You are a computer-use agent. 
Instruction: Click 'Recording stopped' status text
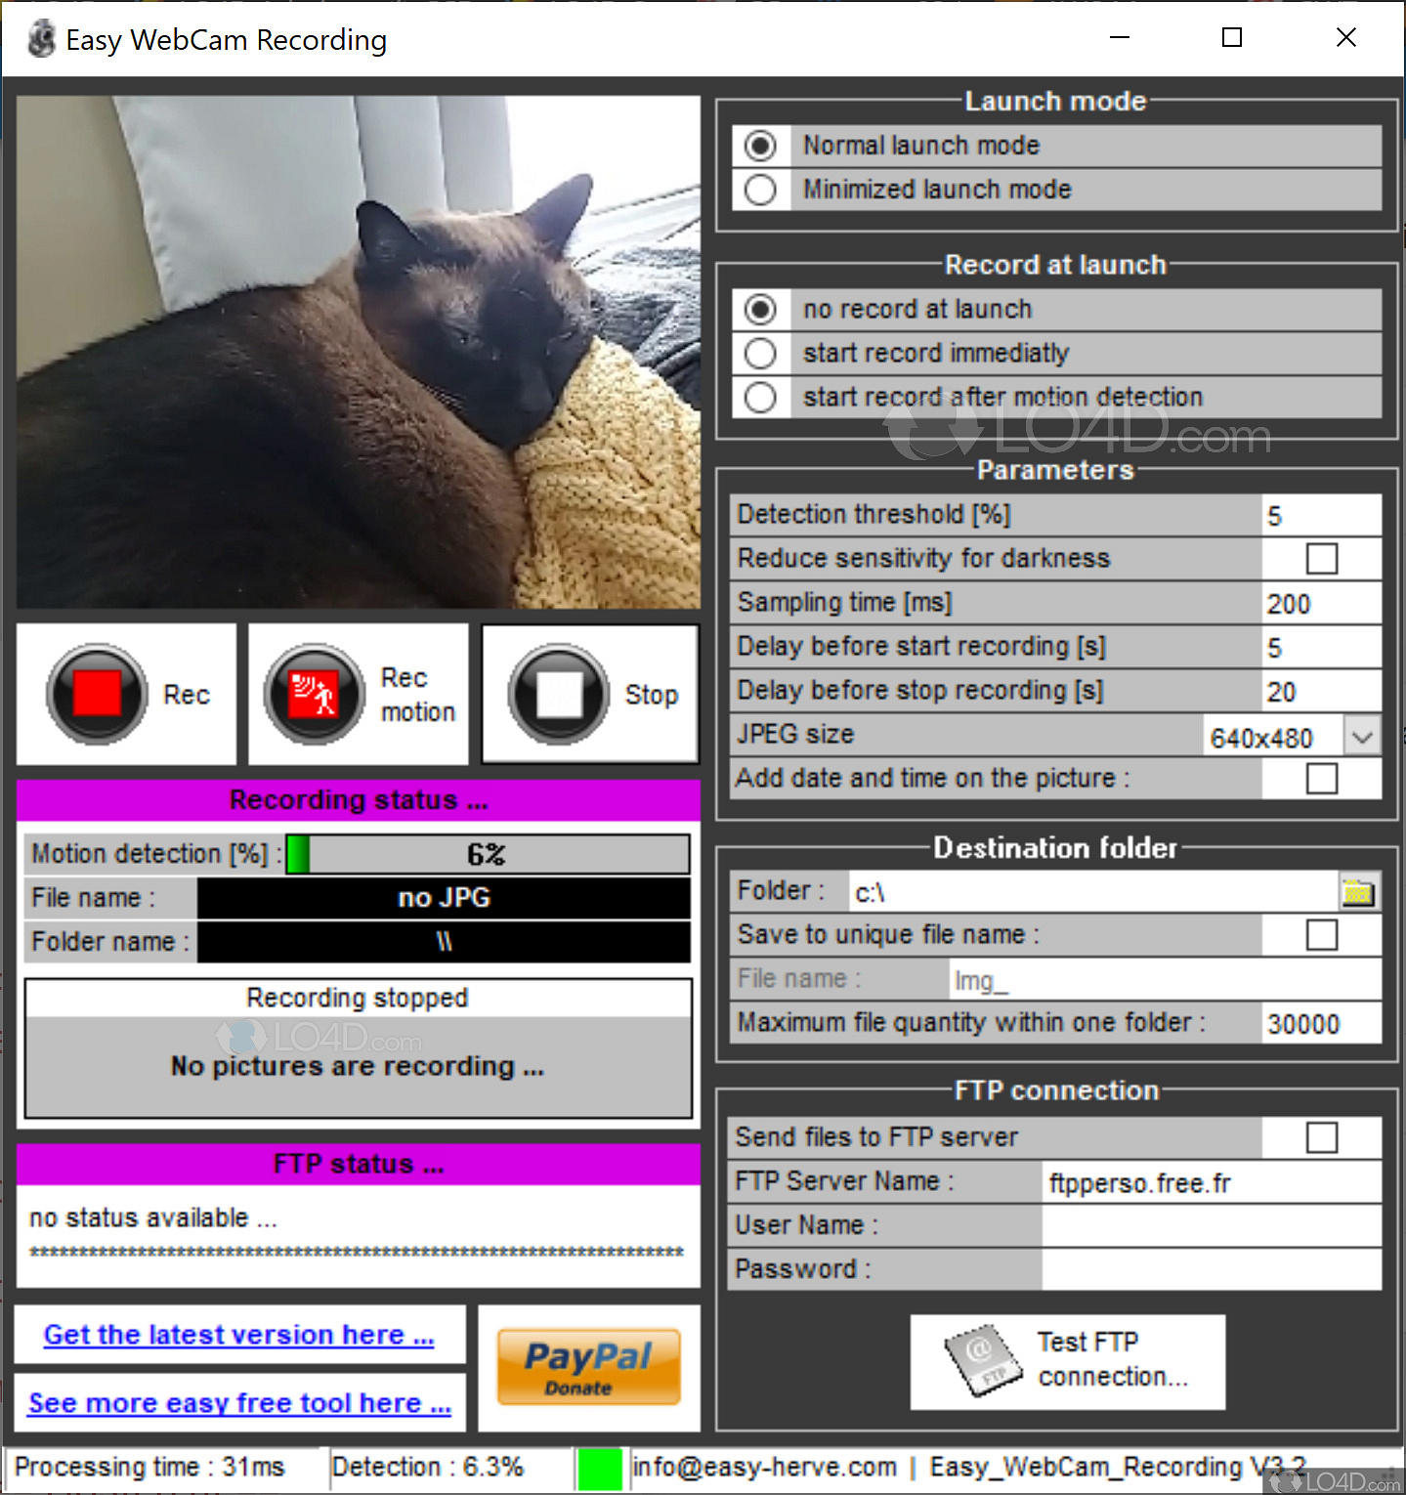(358, 998)
